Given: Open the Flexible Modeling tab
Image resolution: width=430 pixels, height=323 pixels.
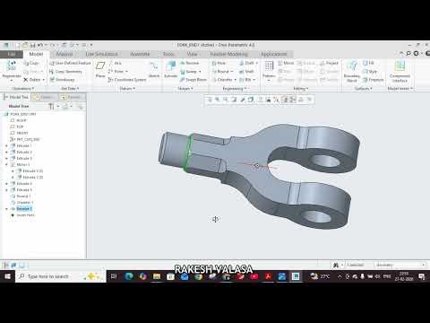Looking at the screenshot, I should (228, 54).
